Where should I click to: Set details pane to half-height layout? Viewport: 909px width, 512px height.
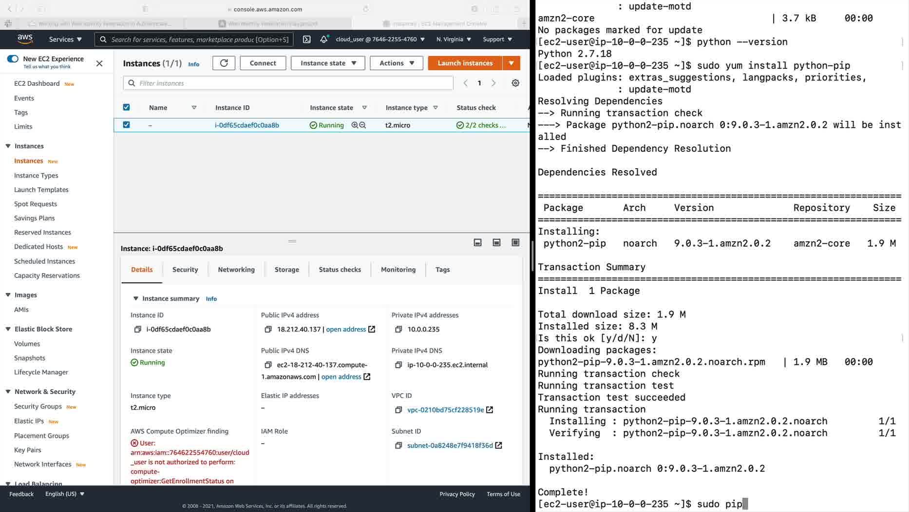tap(496, 243)
